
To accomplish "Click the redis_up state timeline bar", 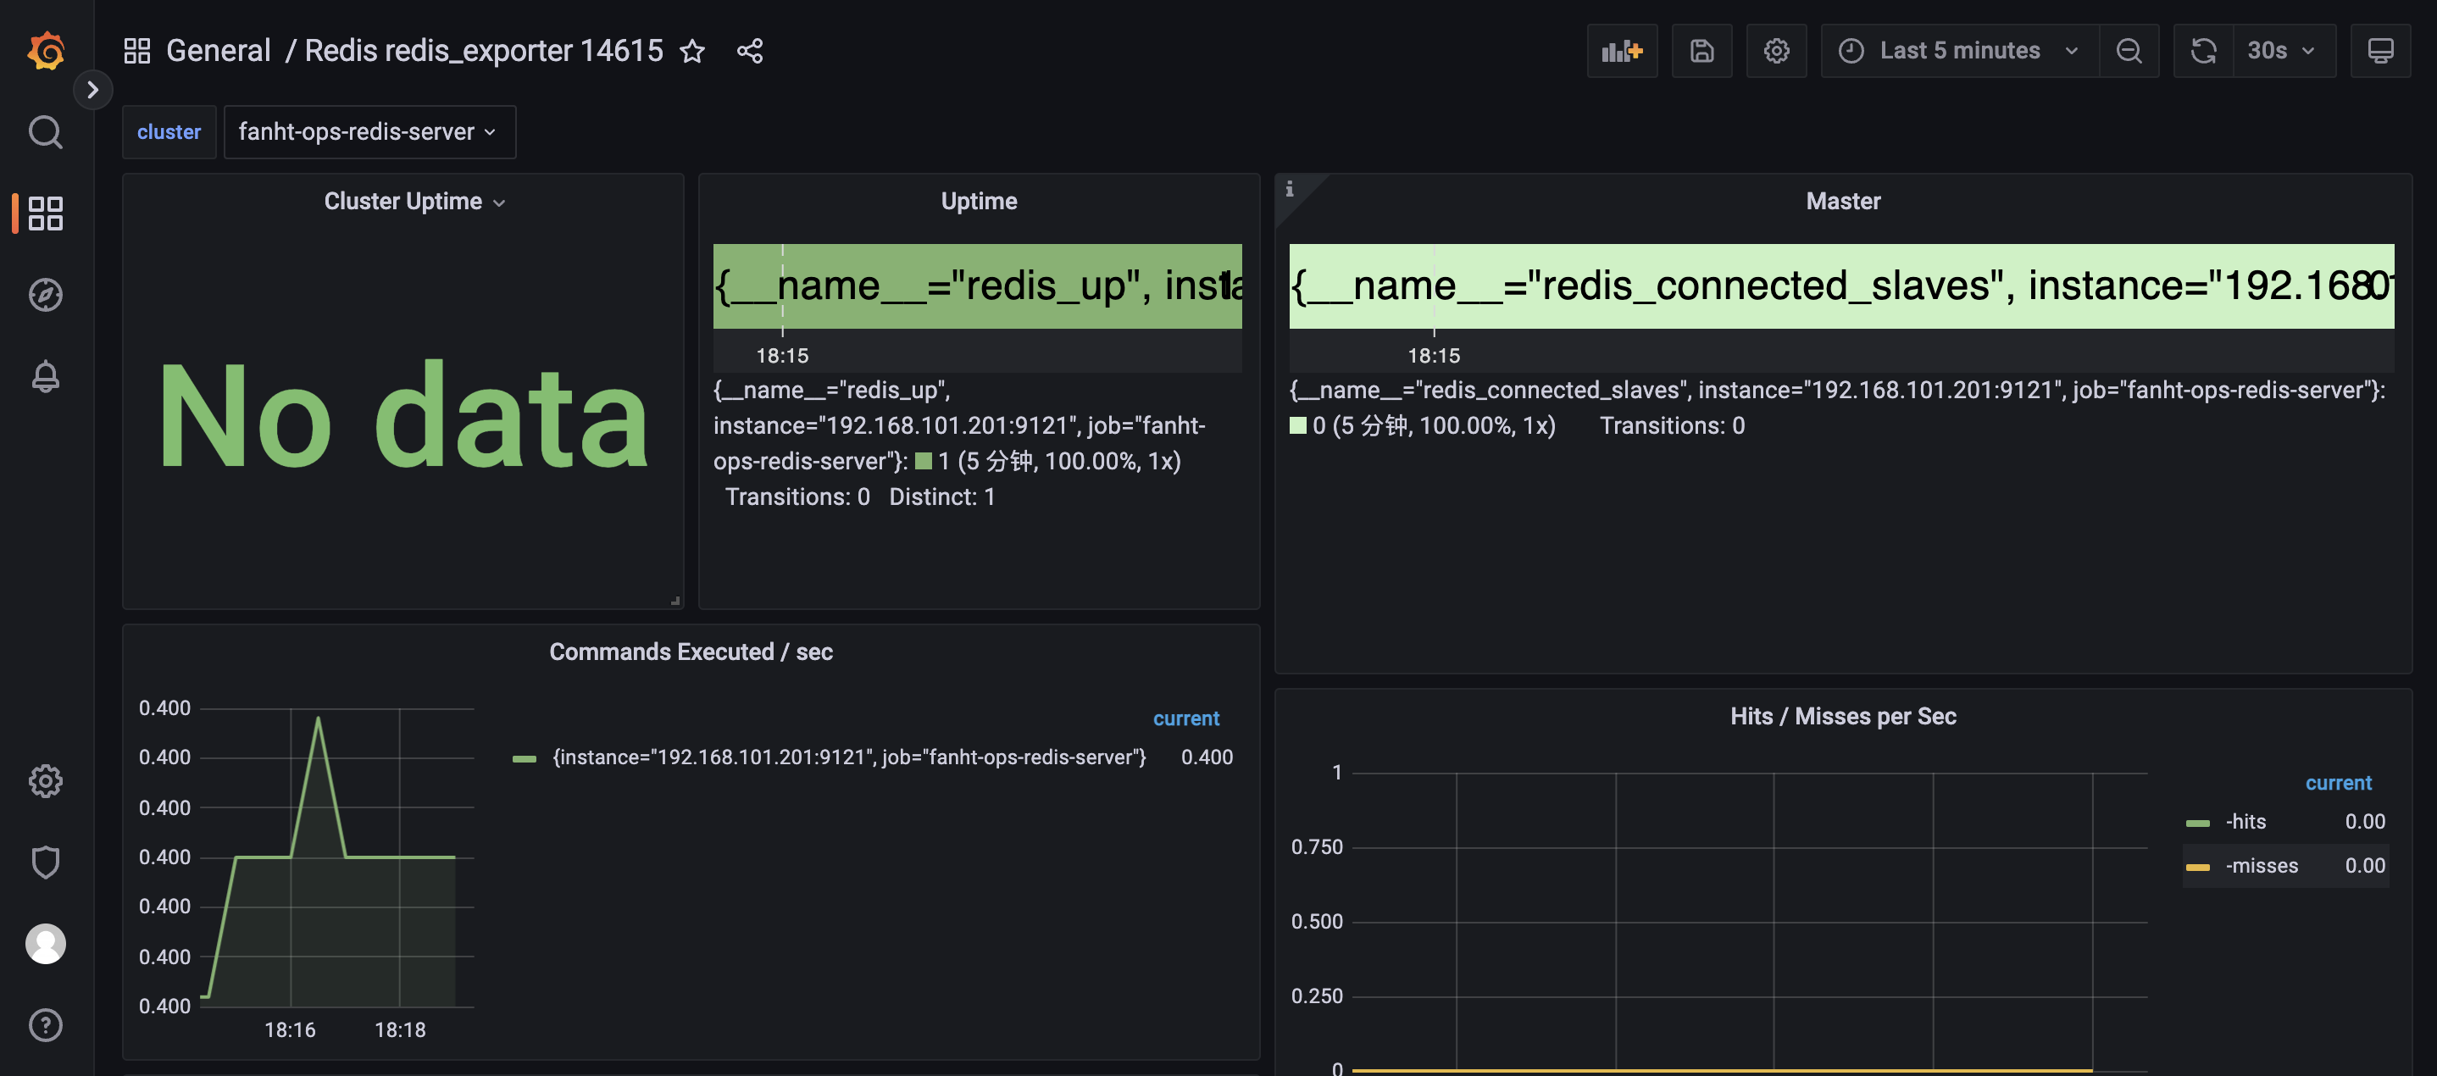I will [977, 286].
